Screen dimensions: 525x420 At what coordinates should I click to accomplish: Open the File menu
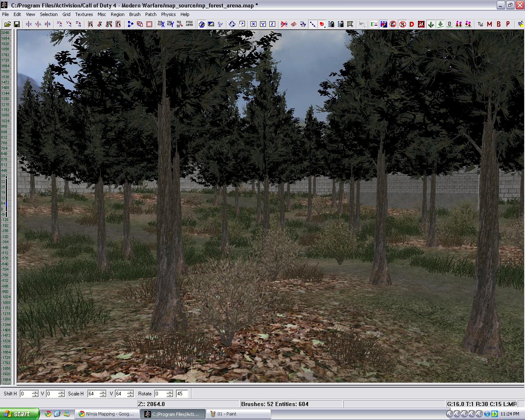(5, 14)
